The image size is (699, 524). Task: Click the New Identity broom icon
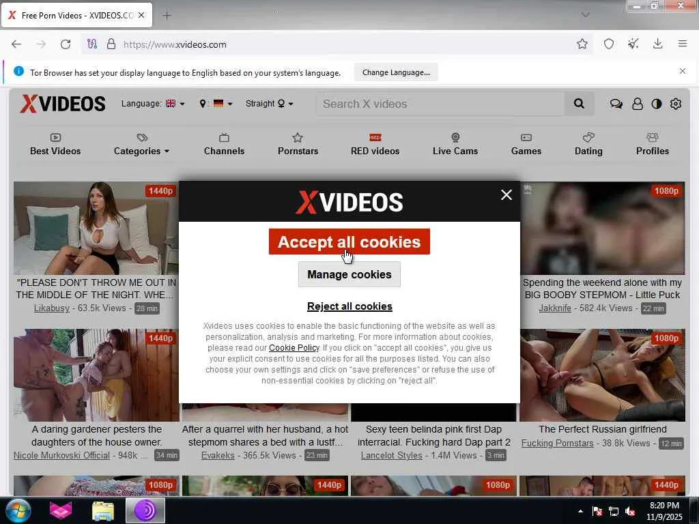click(x=633, y=44)
